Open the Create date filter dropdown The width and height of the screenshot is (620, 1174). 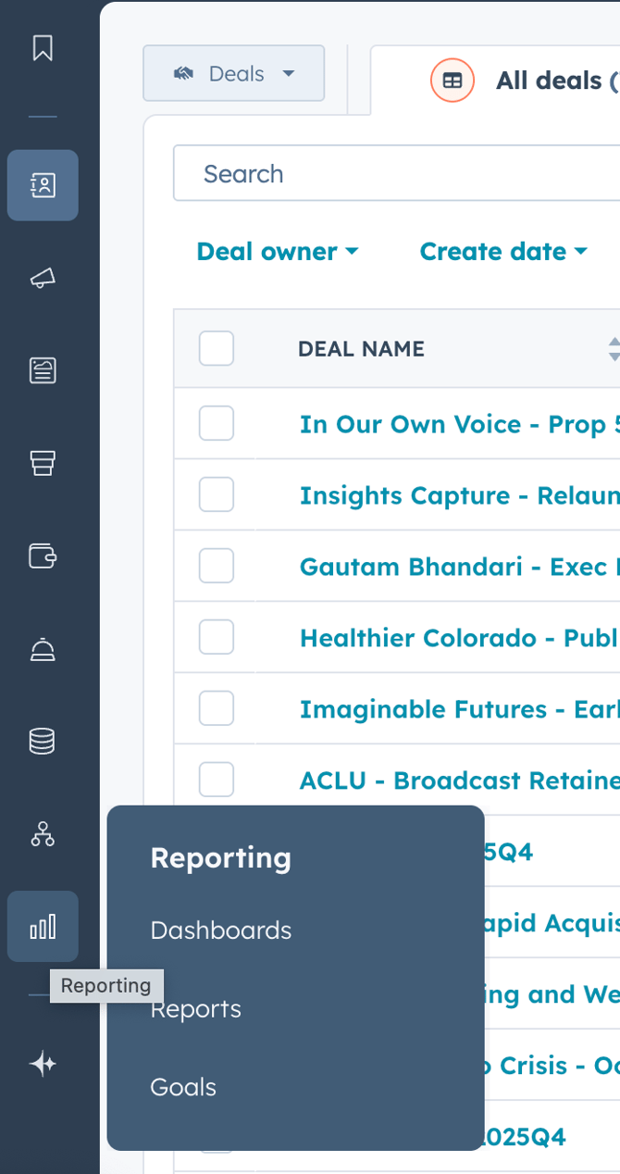pyautogui.click(x=503, y=252)
